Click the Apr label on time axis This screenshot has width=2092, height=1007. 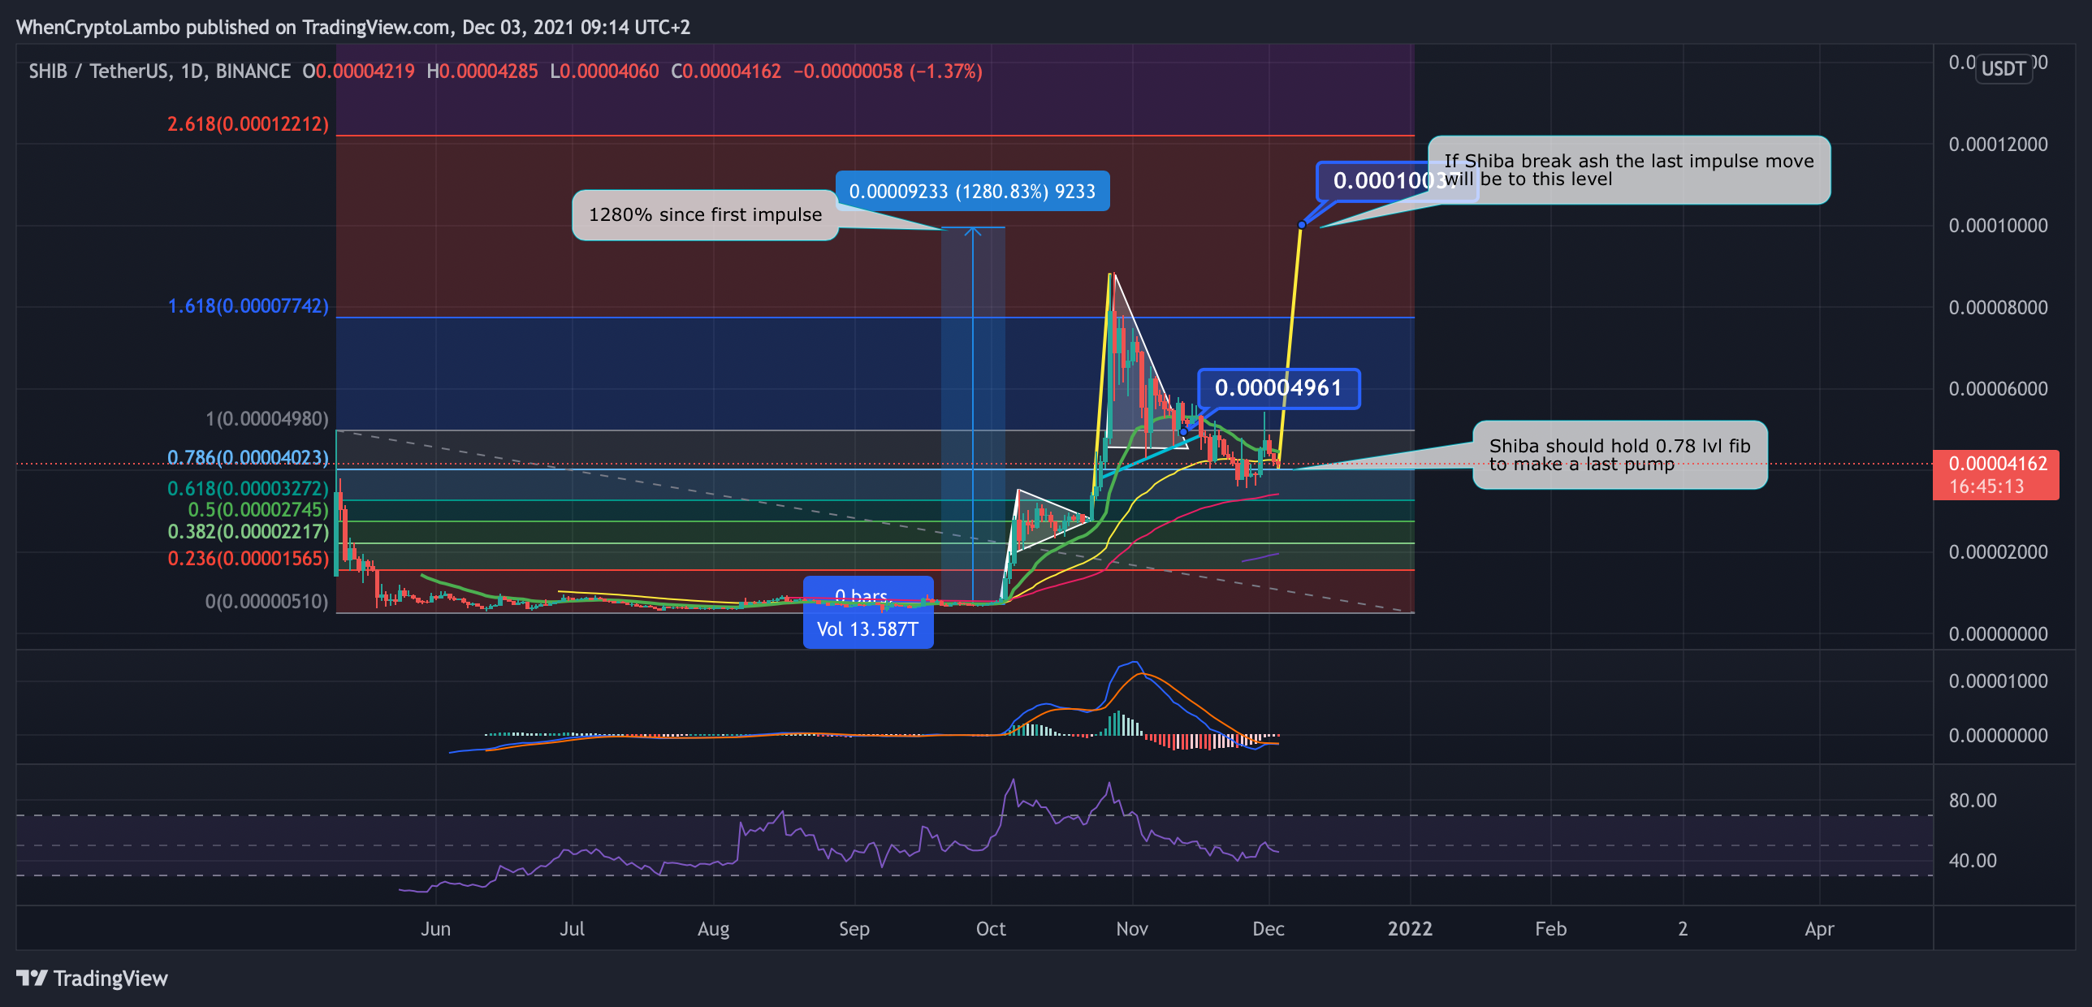point(1819,929)
